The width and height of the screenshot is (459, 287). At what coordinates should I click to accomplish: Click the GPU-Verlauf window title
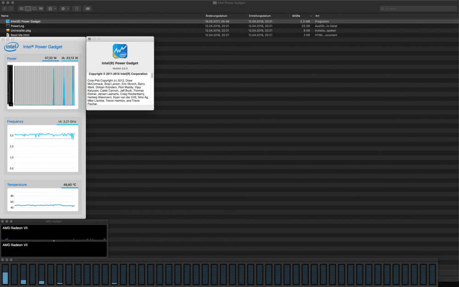pos(54,221)
